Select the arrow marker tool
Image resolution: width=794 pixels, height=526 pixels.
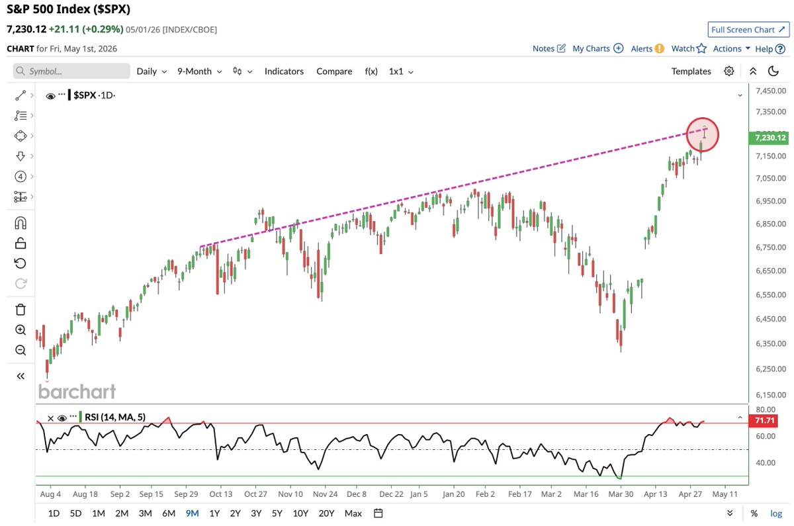click(20, 156)
